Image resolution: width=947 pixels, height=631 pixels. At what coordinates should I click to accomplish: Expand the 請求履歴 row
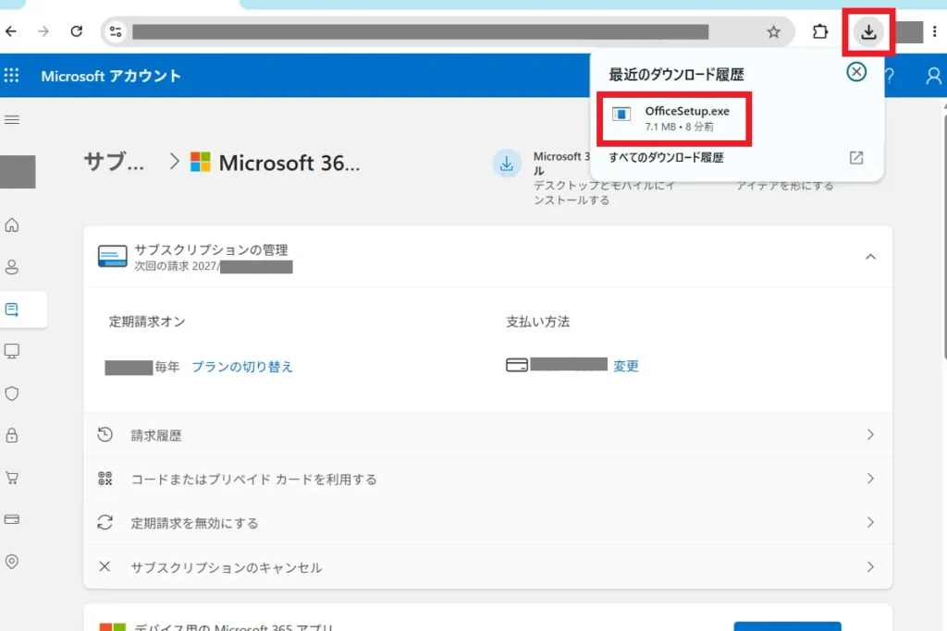pyautogui.click(x=488, y=435)
